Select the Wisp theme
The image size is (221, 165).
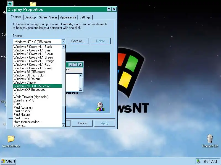pos(37,93)
